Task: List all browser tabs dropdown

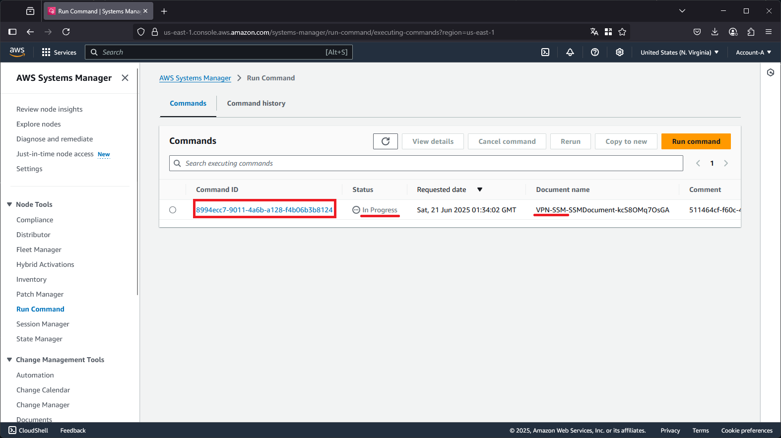Action: pos(682,11)
